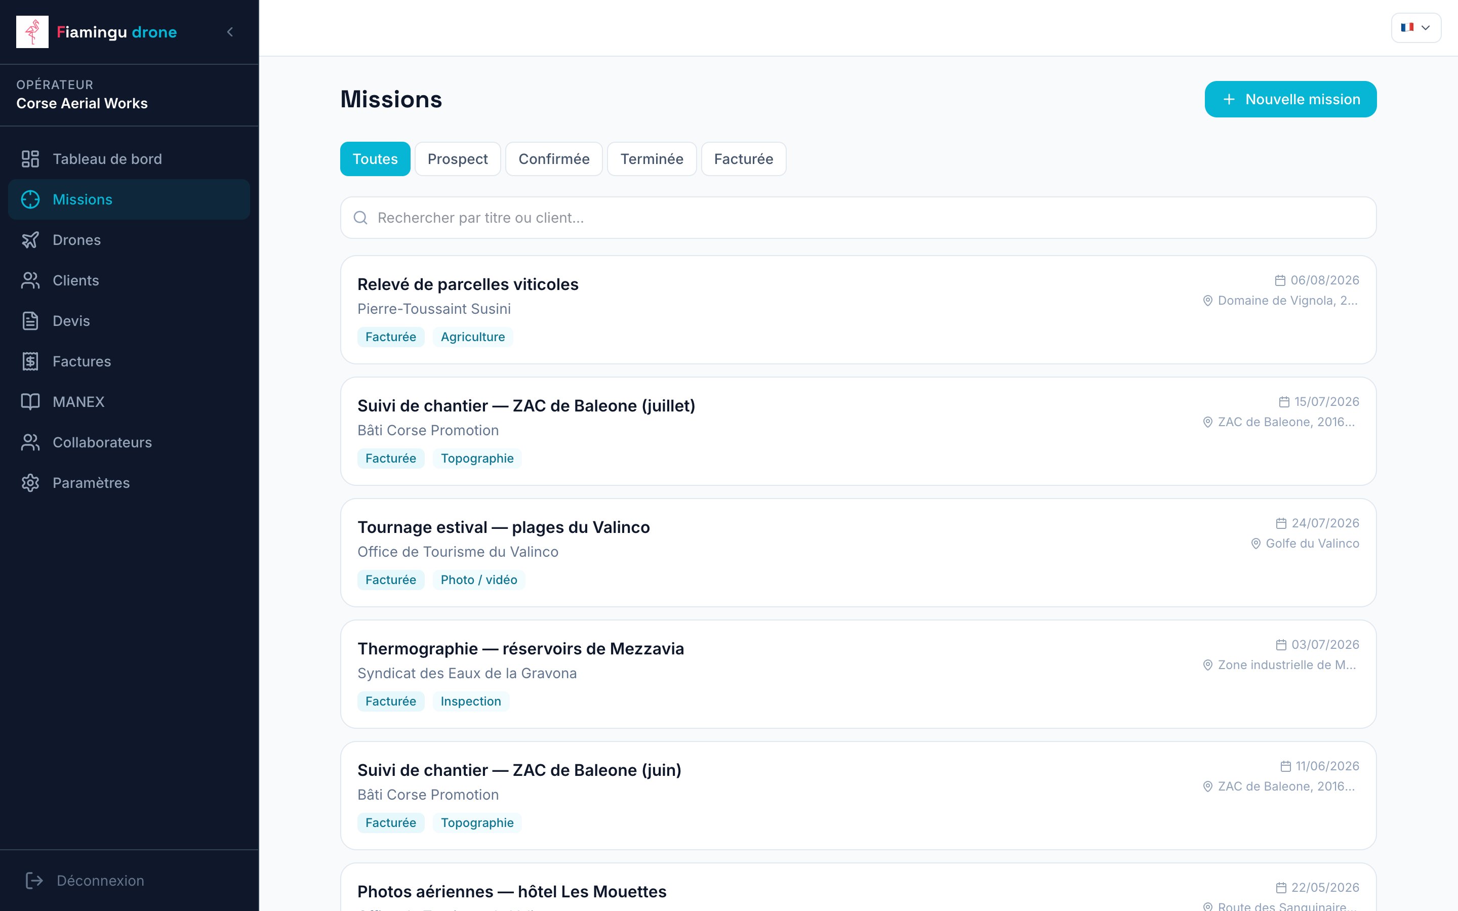Navigate to Devis

pyautogui.click(x=129, y=321)
